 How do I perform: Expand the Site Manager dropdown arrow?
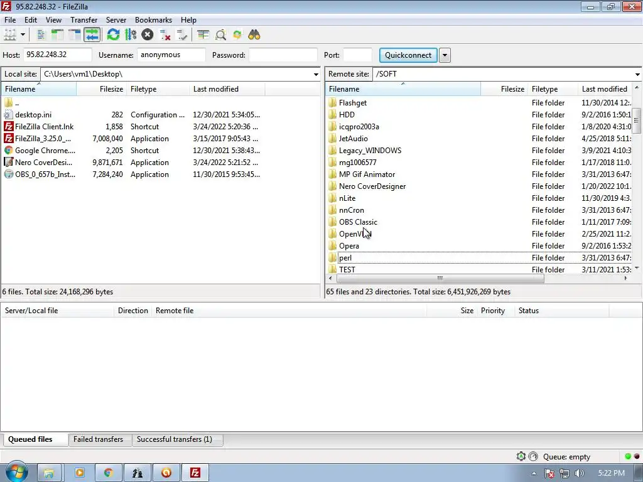pos(23,35)
